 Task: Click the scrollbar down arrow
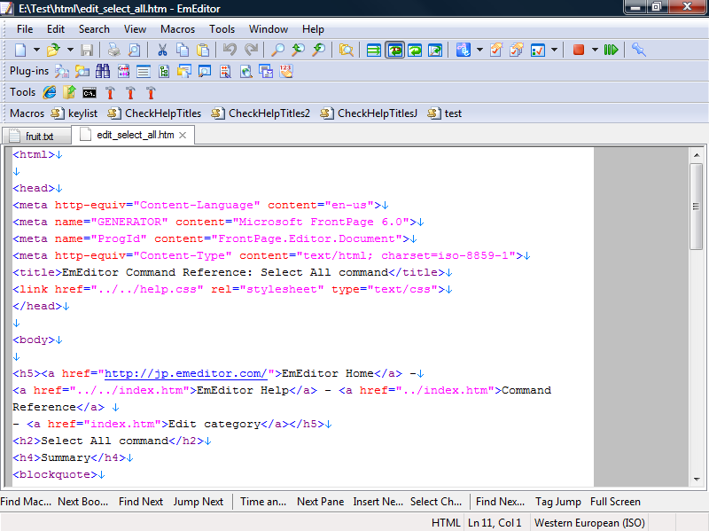(x=697, y=479)
